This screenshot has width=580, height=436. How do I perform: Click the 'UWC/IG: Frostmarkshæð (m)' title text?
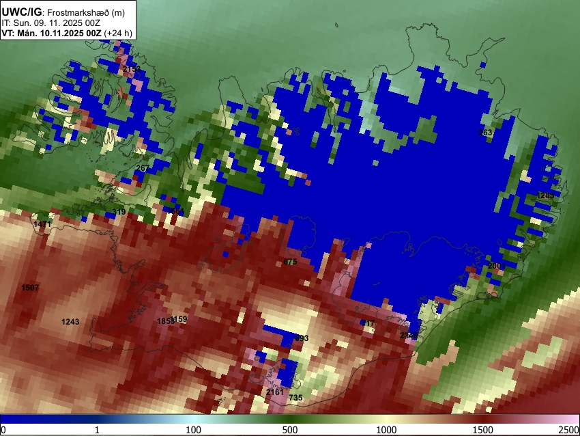(x=63, y=12)
